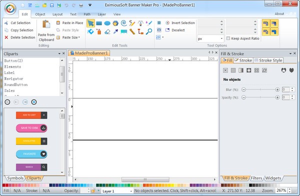Click the Undo icon in quick toolbar

click(x=66, y=5)
